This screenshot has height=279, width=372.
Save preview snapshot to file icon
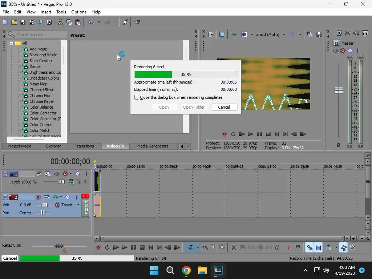[319, 35]
